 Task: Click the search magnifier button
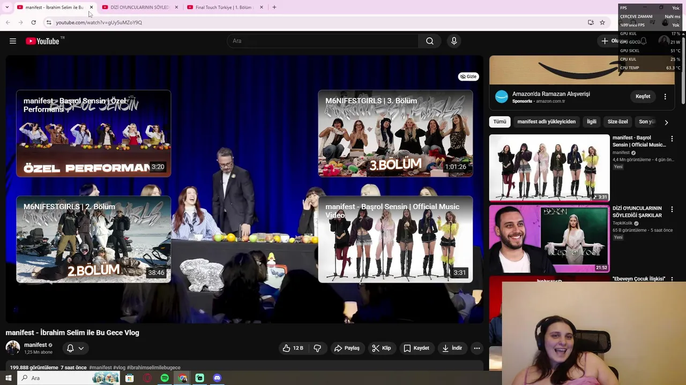point(430,41)
